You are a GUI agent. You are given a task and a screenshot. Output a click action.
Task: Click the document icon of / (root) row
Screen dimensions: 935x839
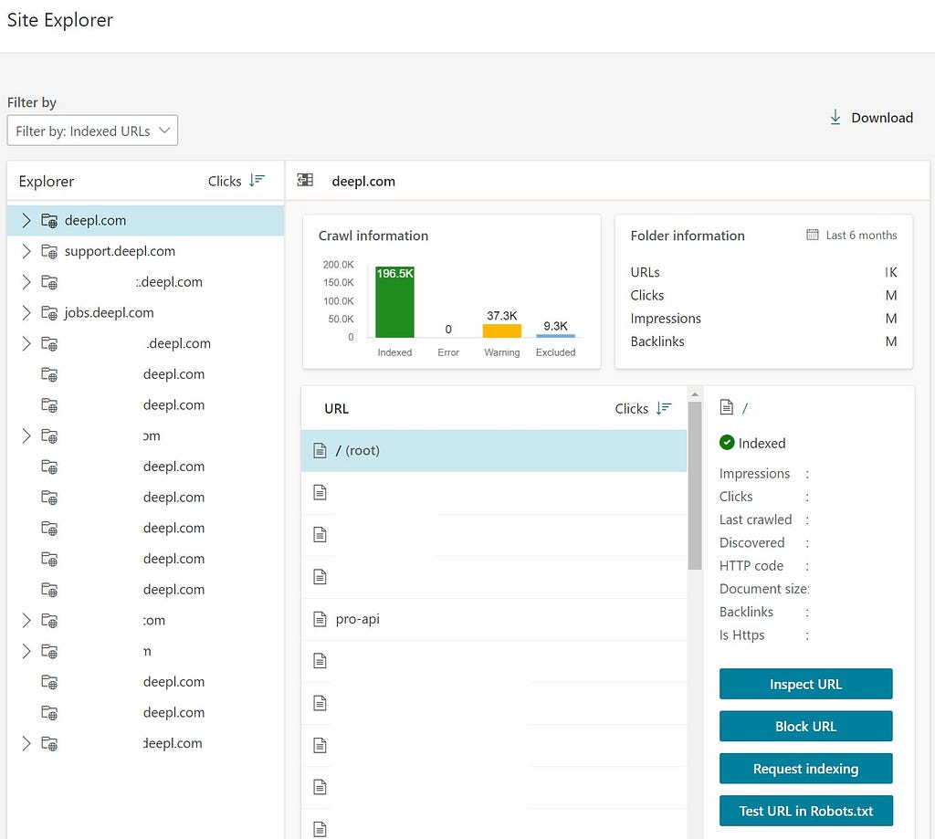click(320, 451)
